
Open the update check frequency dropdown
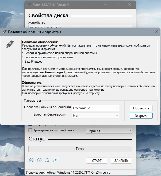pos(95,108)
